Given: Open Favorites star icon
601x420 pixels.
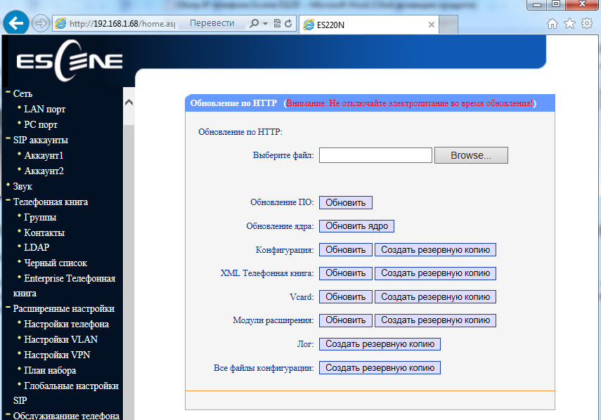Looking at the screenshot, I should click(x=569, y=24).
